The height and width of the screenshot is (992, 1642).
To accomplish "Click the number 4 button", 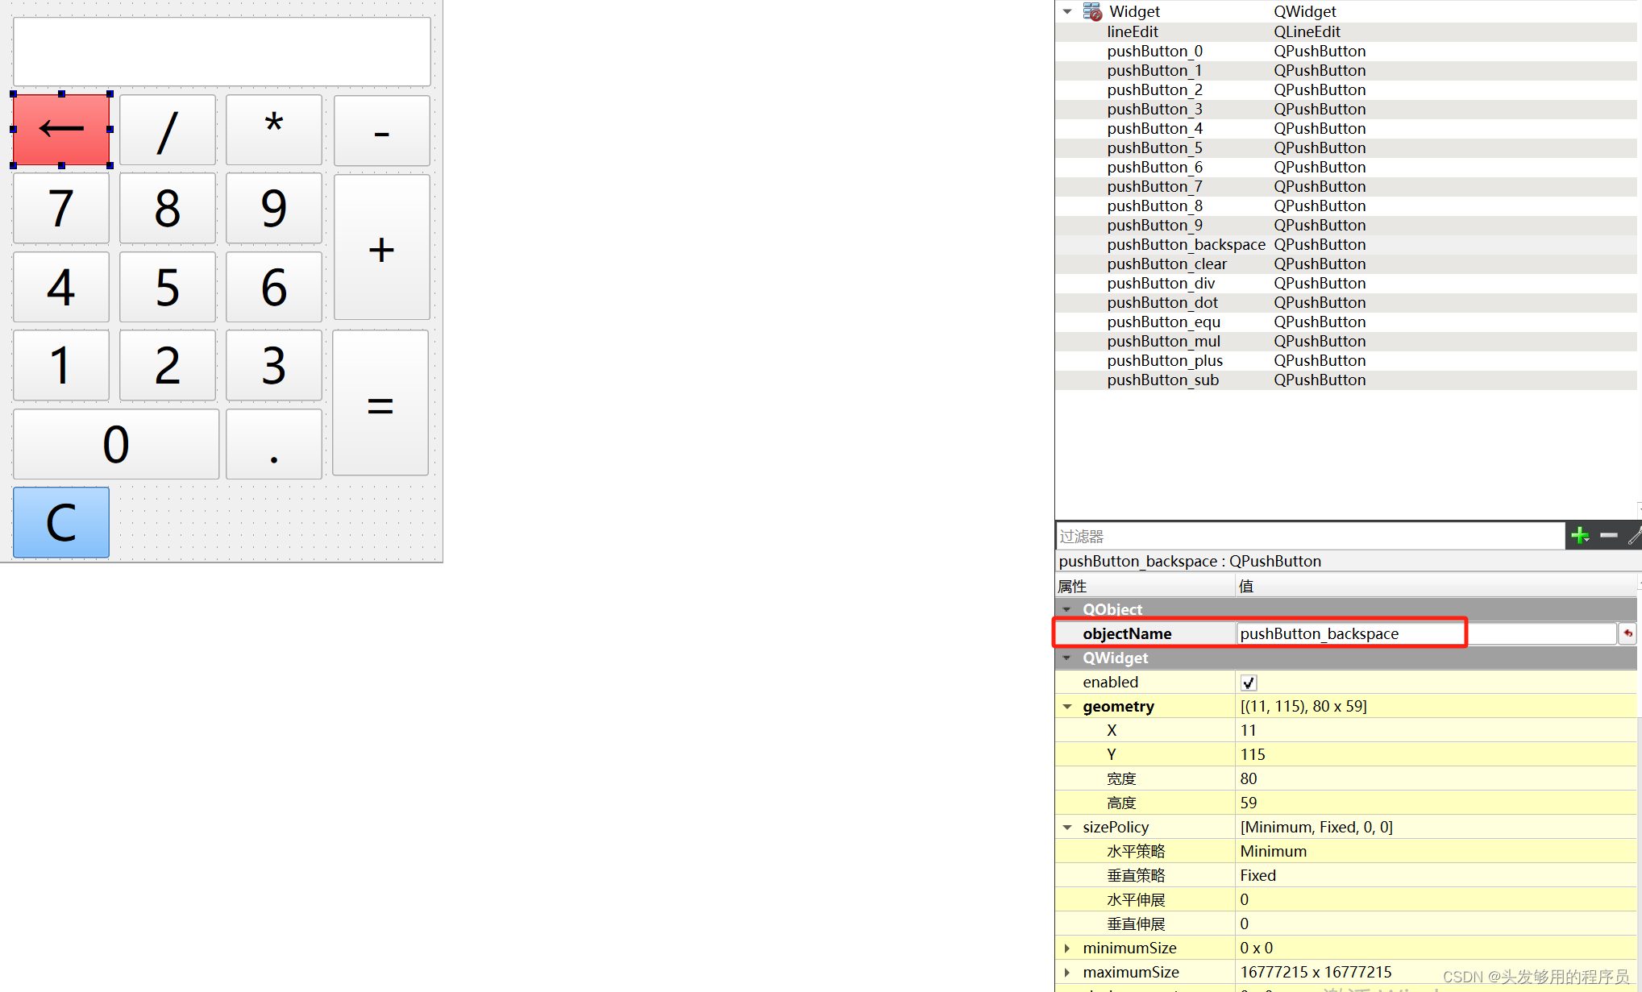I will (61, 287).
